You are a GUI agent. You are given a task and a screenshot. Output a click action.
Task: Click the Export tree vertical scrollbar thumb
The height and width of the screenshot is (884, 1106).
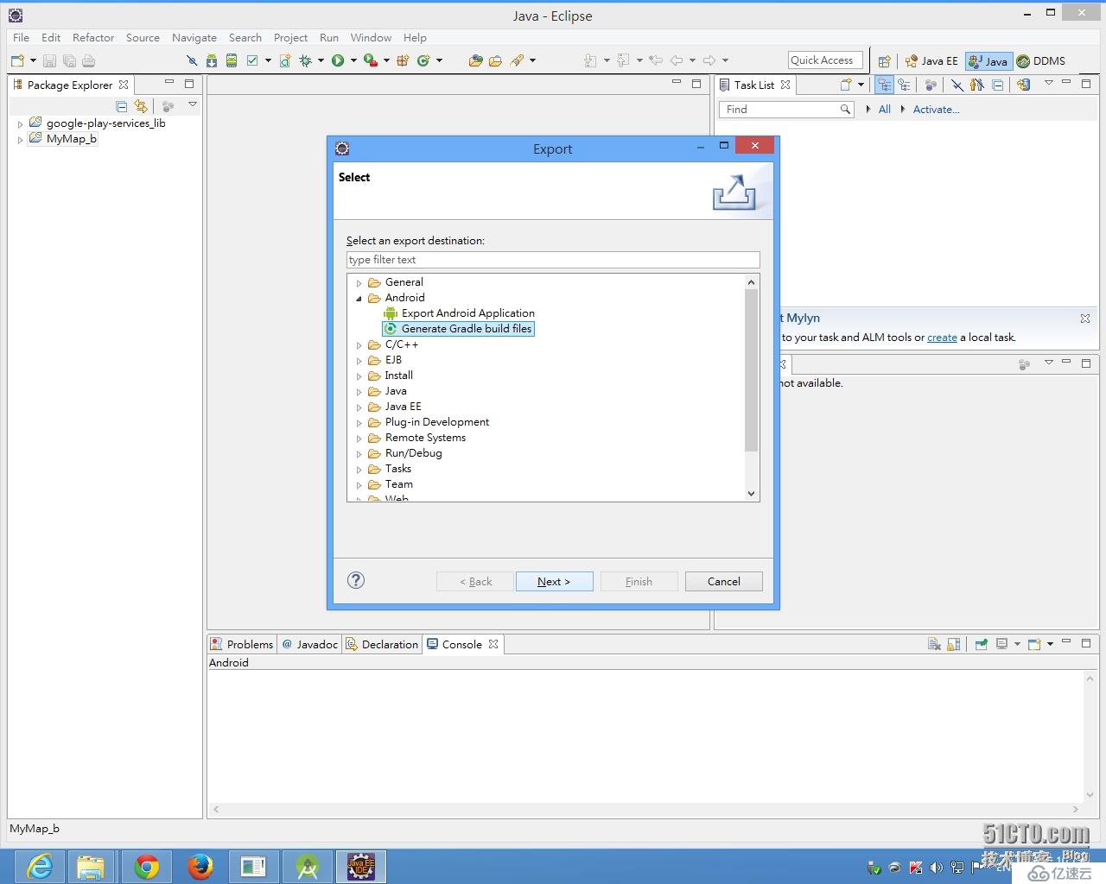pos(751,370)
